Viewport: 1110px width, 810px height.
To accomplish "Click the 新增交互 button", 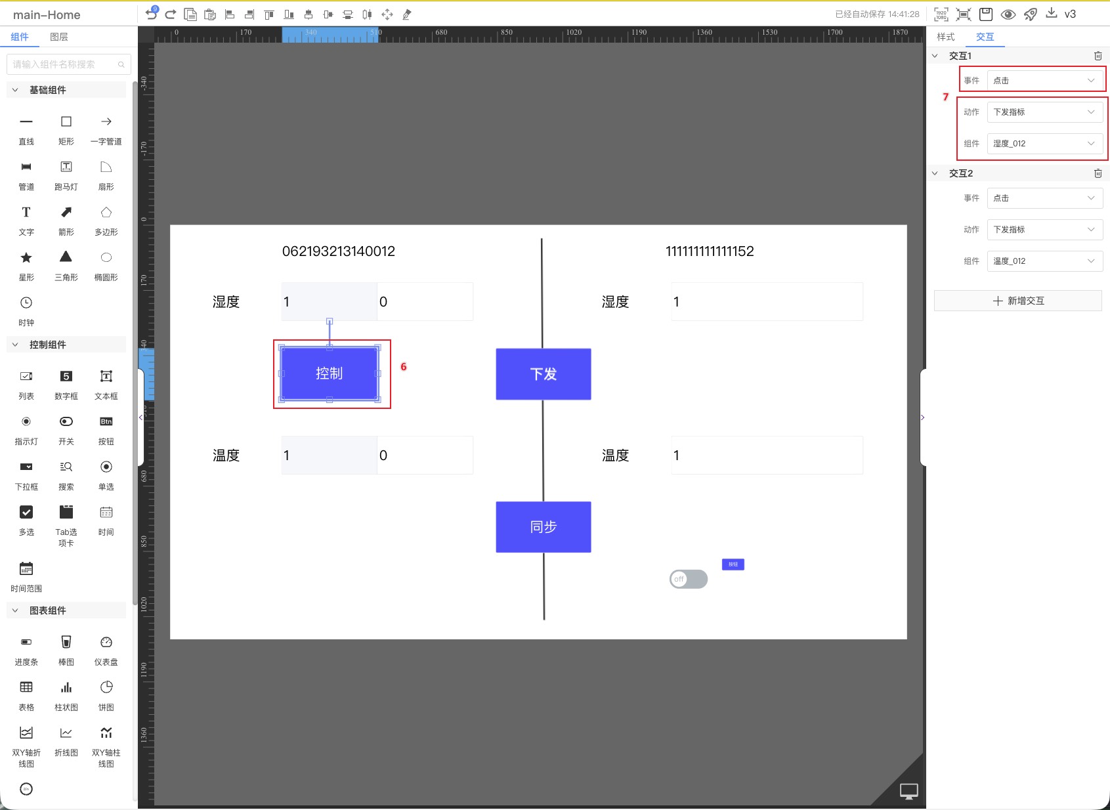I will [x=1017, y=301].
